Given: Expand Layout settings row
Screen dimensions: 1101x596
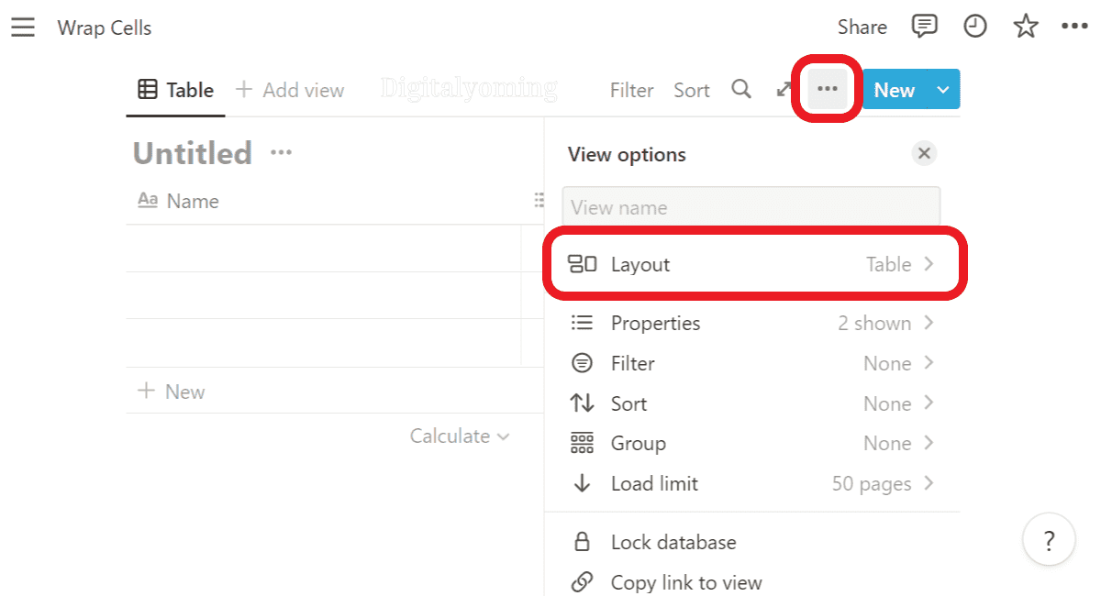Looking at the screenshot, I should (x=751, y=264).
